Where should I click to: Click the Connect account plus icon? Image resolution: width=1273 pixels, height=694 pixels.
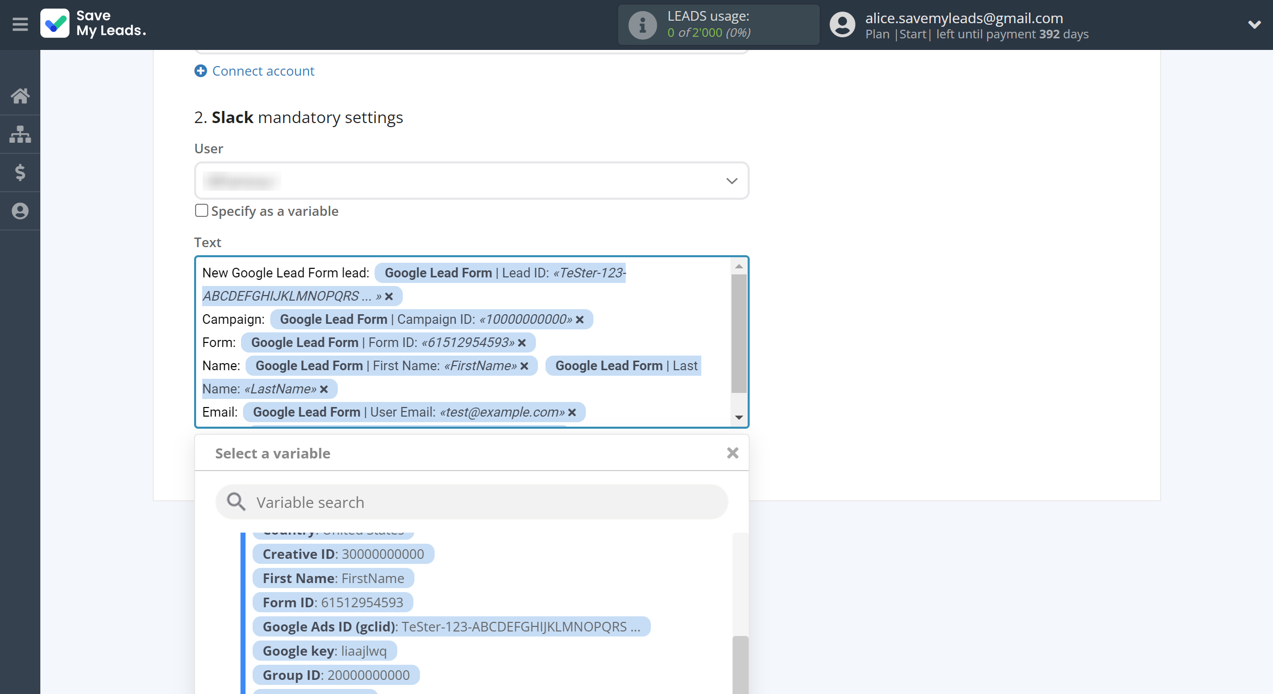point(201,71)
